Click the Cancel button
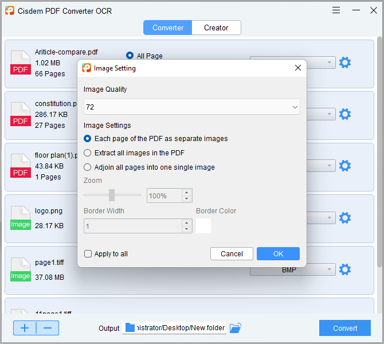The height and width of the screenshot is (344, 384). point(232,253)
